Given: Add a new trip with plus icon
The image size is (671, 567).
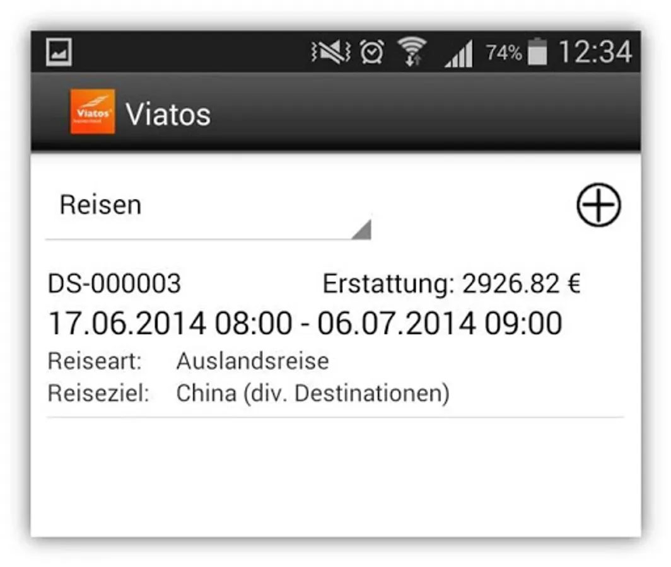Looking at the screenshot, I should (x=598, y=205).
